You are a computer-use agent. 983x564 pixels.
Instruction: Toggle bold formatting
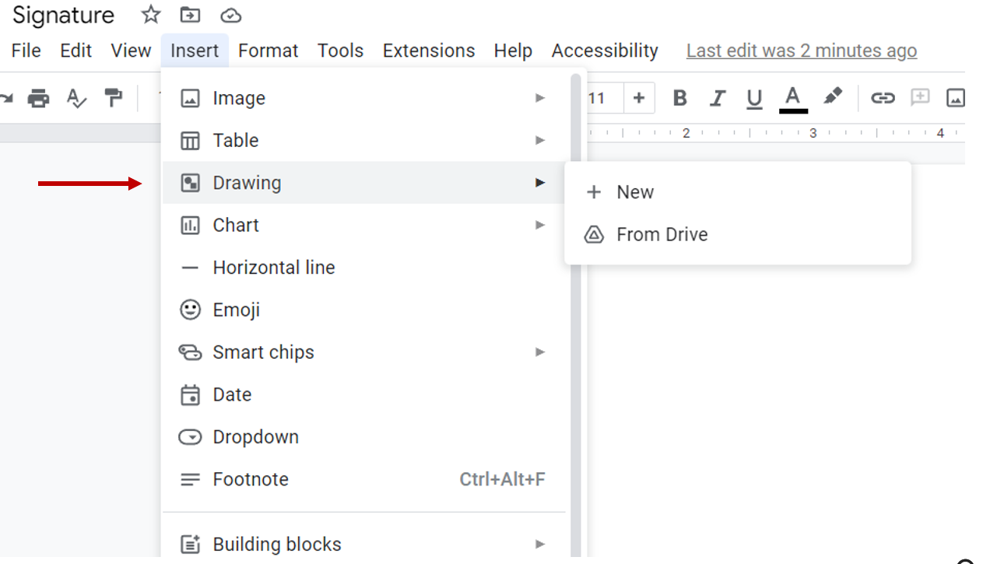[679, 98]
